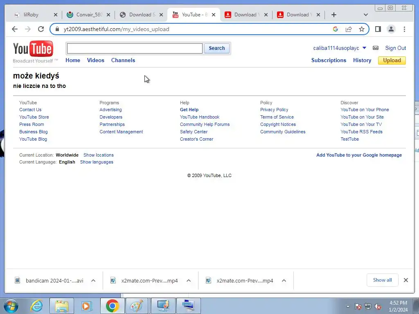This screenshot has height=314, width=419.
Task: Switch to the Convair_580 tab
Action: click(89, 15)
